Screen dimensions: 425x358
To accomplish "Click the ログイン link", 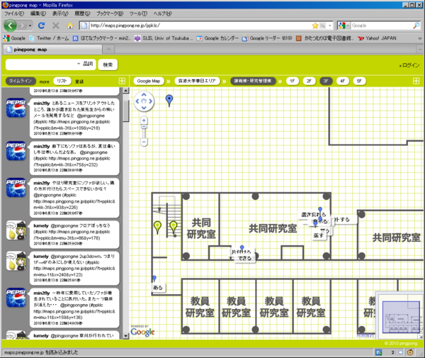I will tap(409, 65).
